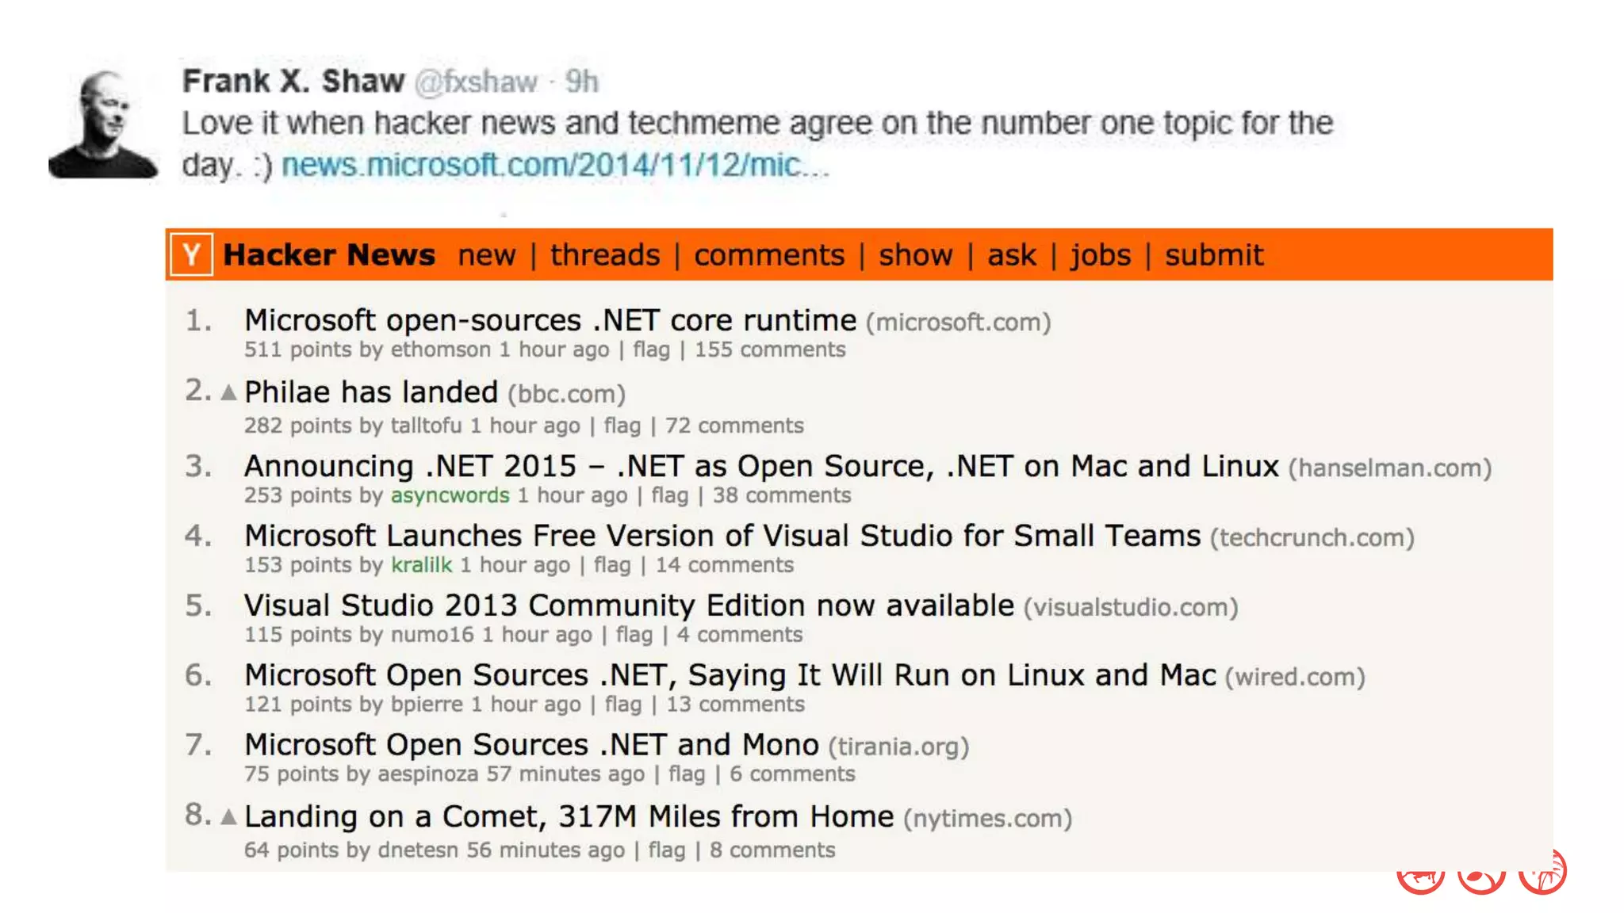
Task: Open user profile 'kralilk'
Action: 421,565
